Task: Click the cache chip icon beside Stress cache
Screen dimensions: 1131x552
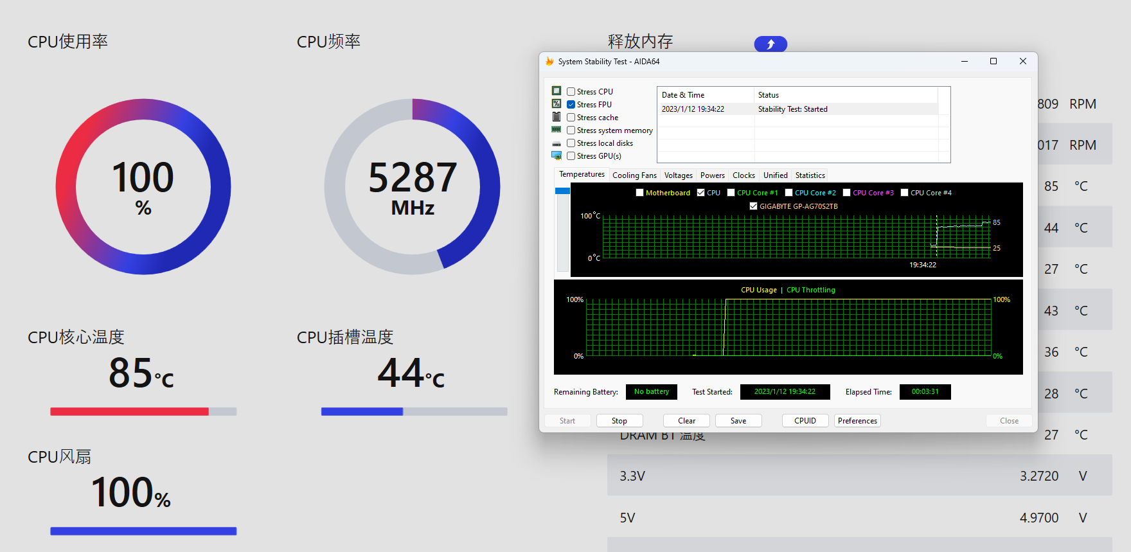Action: pyautogui.click(x=557, y=117)
